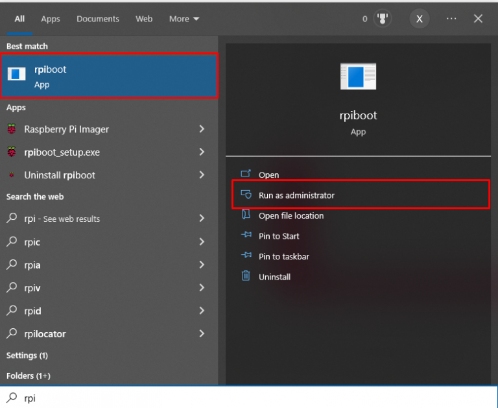
Task: Select Pin to taskbar option
Action: [x=283, y=256]
